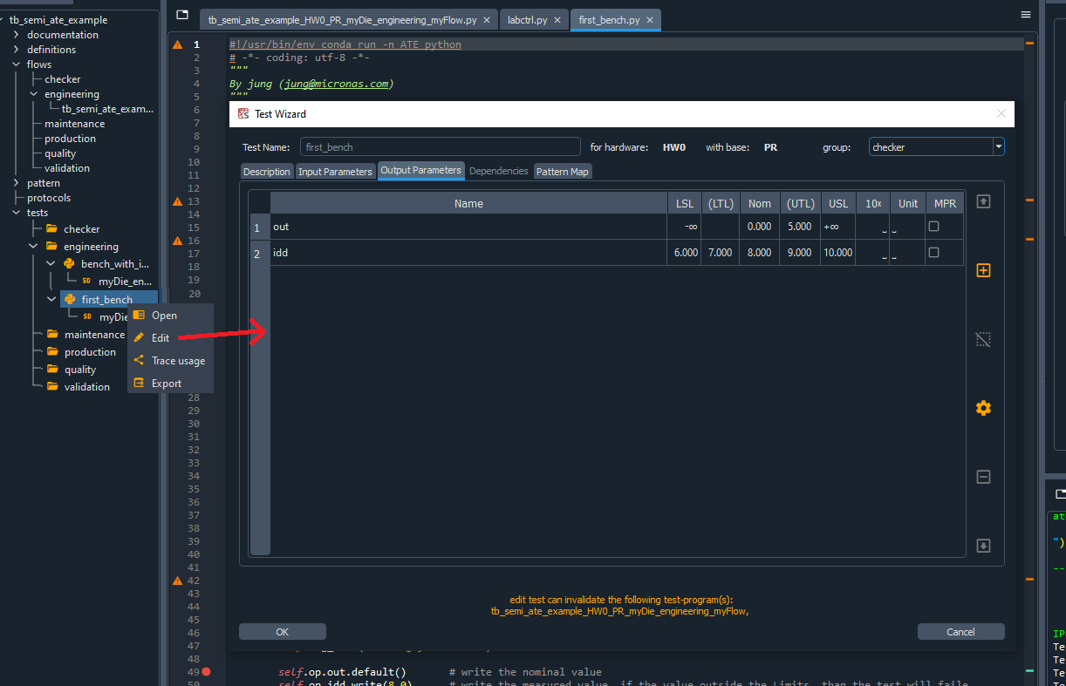Switch to the Input Parameters tab
This screenshot has width=1066, height=686.
(x=335, y=172)
